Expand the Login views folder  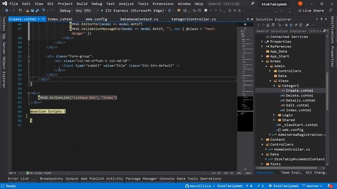[x=274, y=115]
